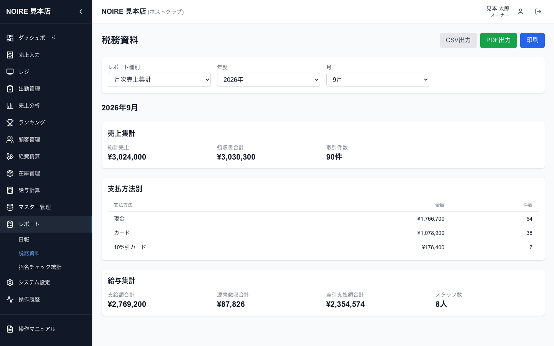Collapse the レポート menu section

pos(46,224)
